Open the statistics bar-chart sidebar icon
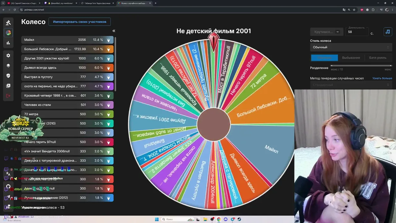The height and width of the screenshot is (223, 396). coord(8,43)
